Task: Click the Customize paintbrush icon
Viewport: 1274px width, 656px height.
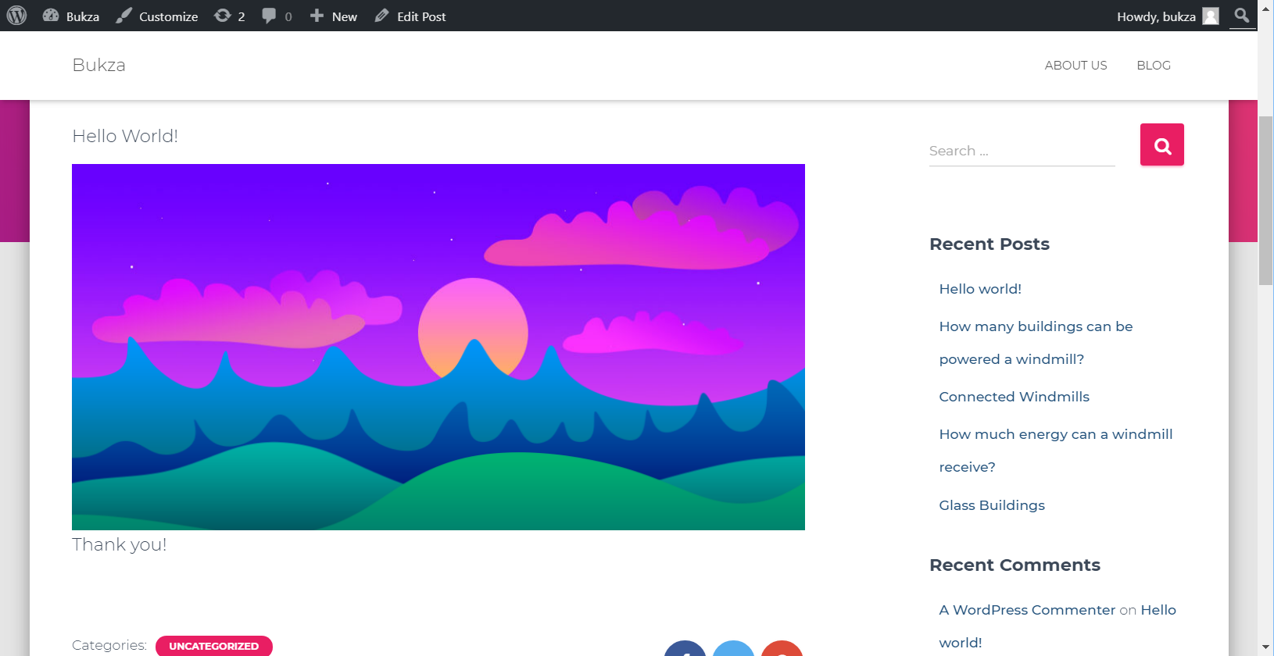Action: [123, 16]
